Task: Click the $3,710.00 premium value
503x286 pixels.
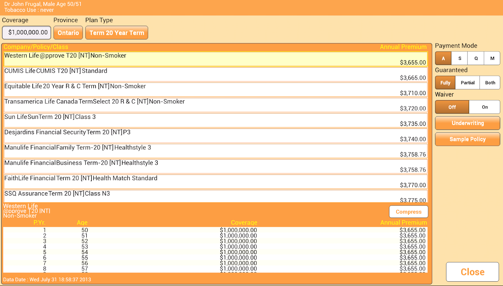Action: (x=413, y=93)
